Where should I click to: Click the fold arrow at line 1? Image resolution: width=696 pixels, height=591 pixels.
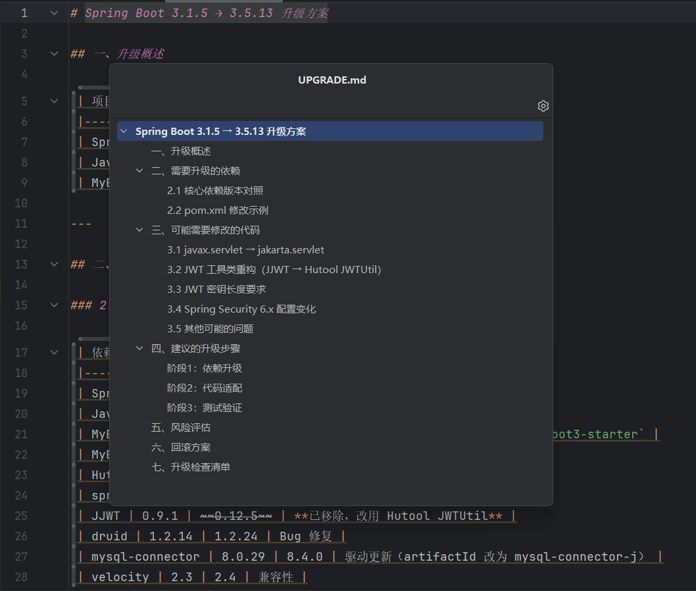53,13
